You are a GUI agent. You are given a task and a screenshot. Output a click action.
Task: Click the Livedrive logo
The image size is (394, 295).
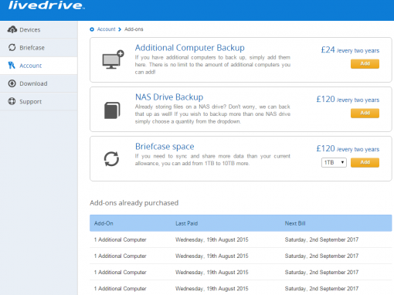[46, 5]
